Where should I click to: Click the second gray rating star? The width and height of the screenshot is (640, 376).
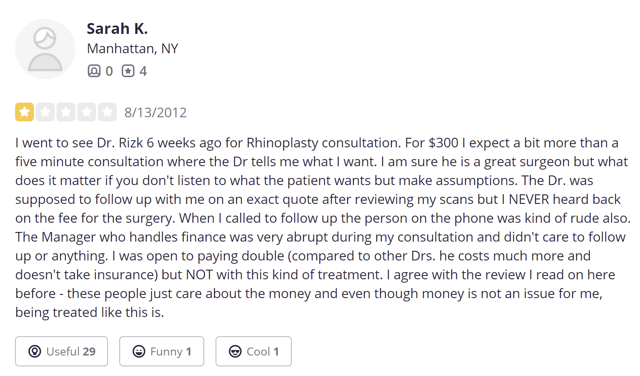tap(45, 112)
